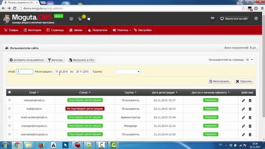Click Не подтвердил регистрацию status for mail@mail.ru
Viewport: 265px width, 149px height.
coord(85,108)
